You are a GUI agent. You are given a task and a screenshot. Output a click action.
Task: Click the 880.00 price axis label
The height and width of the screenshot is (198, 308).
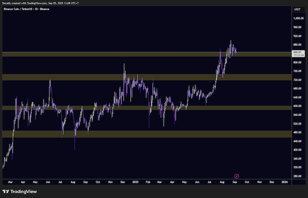click(297, 45)
